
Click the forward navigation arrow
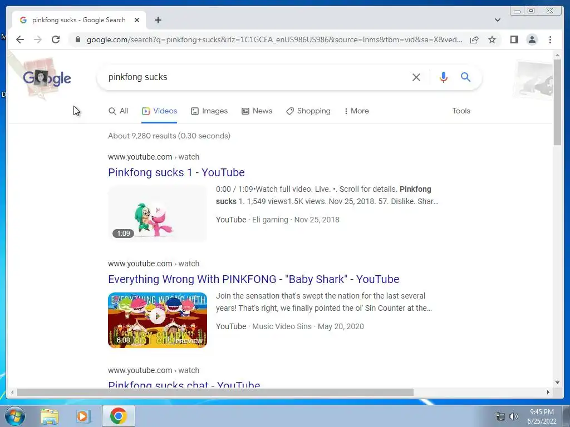pyautogui.click(x=38, y=39)
